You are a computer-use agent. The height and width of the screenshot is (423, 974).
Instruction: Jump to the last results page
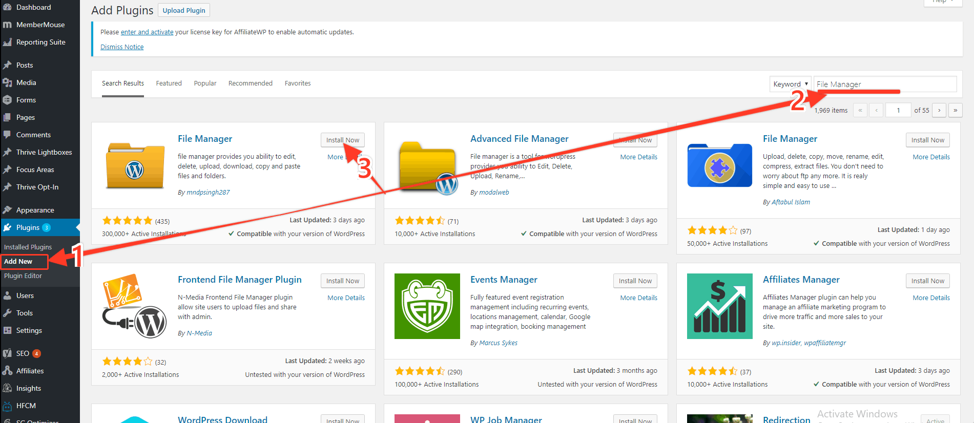pos(956,110)
